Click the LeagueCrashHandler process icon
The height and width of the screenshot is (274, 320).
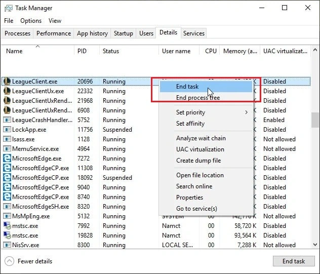[x=7, y=120]
